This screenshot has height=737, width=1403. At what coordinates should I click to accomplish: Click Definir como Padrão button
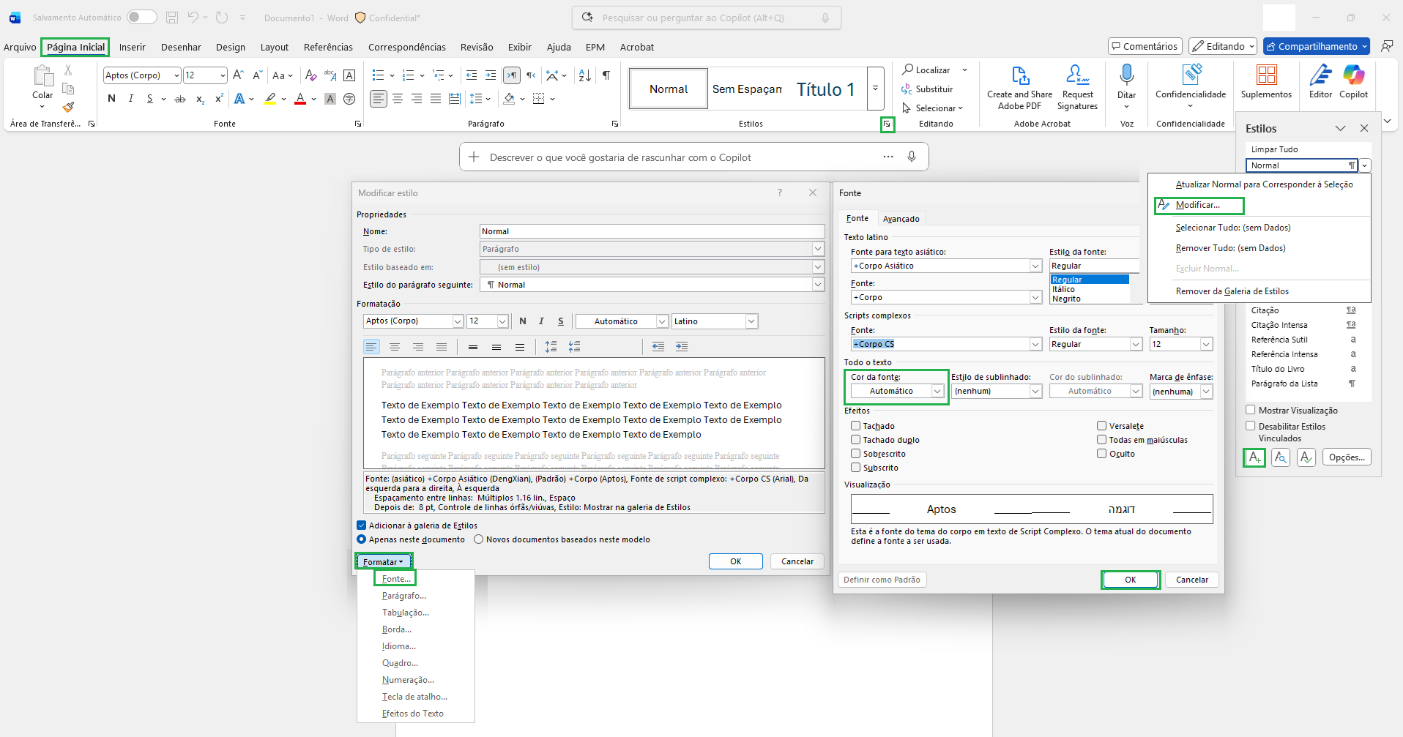tap(882, 580)
